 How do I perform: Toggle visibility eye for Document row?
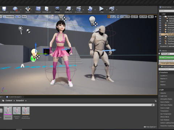pos(160,25)
